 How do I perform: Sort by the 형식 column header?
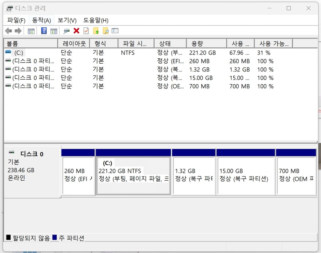(104, 43)
